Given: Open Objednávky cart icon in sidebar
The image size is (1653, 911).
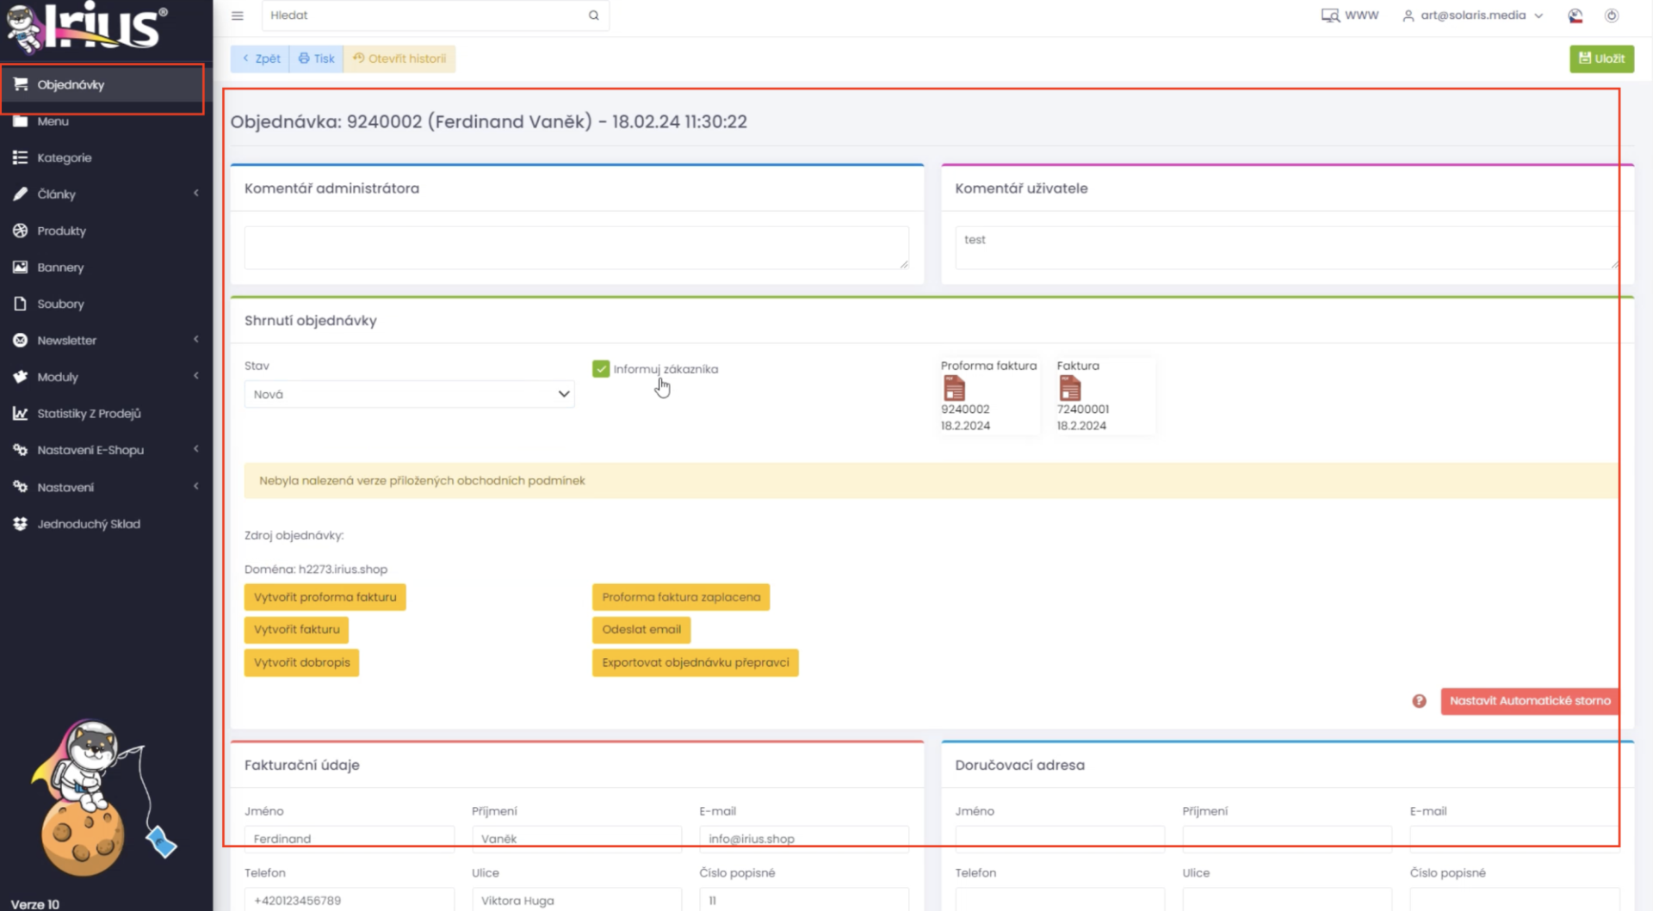Looking at the screenshot, I should click(x=21, y=84).
